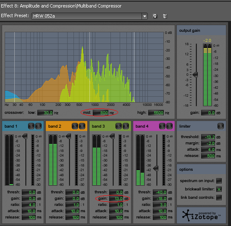Image resolution: width=231 pixels, height=226 pixels.
Task: Solo band 3 with S button
Action: pyautogui.click(x=118, y=126)
